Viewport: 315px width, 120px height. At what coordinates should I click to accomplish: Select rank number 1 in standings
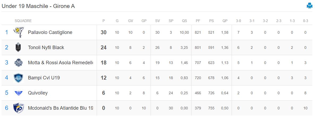6,32
